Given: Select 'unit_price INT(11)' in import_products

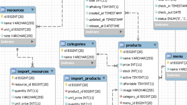Looking at the screenshot, I should point(81,98).
